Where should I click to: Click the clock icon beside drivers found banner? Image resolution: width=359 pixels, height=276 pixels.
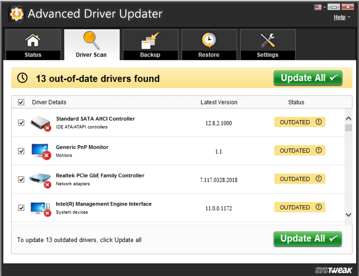22,78
